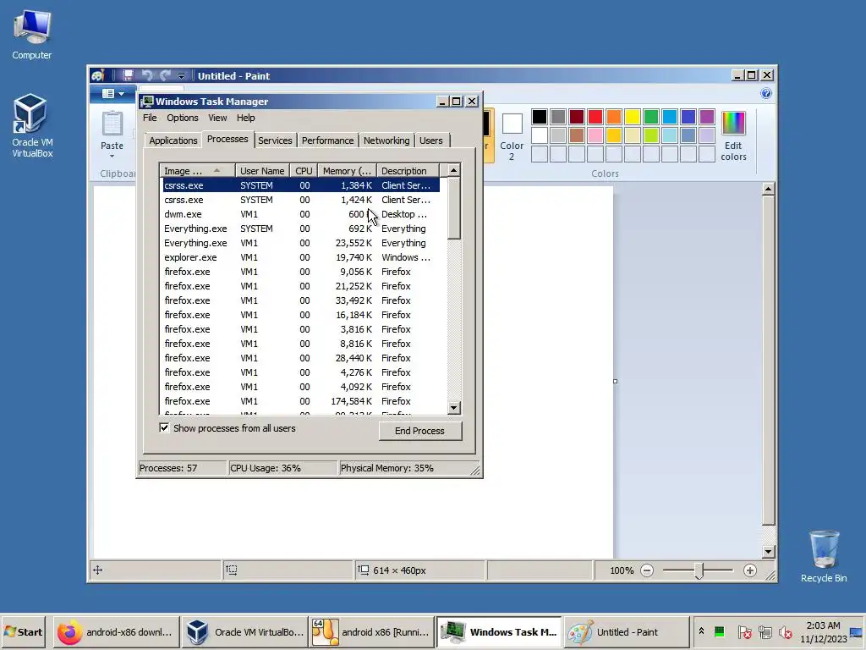Switch to the Performance tab
866x650 pixels.
[327, 140]
